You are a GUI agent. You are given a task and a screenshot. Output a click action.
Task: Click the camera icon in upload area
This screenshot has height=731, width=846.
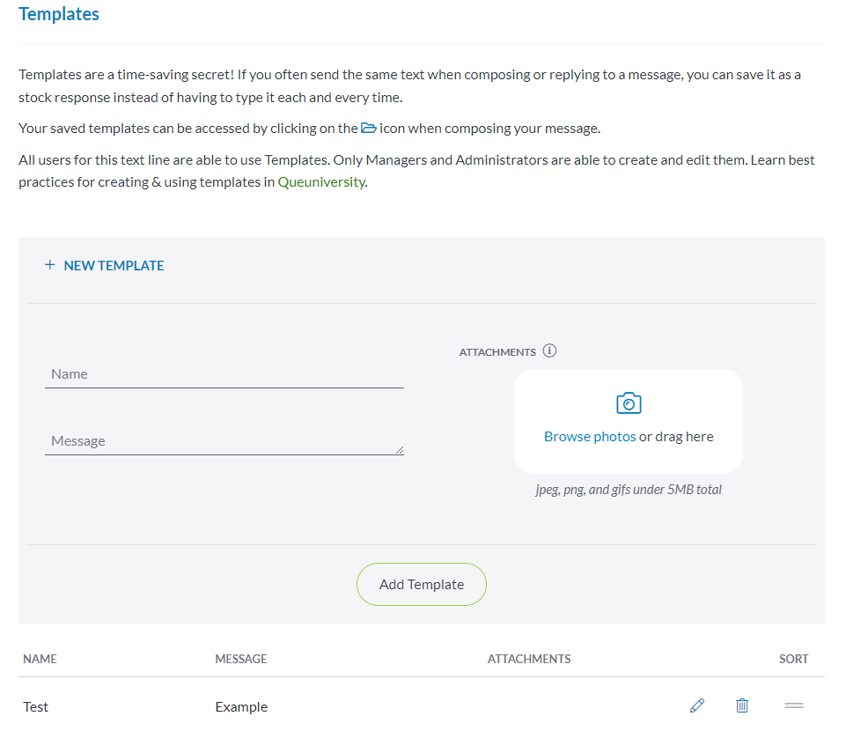[x=628, y=403]
